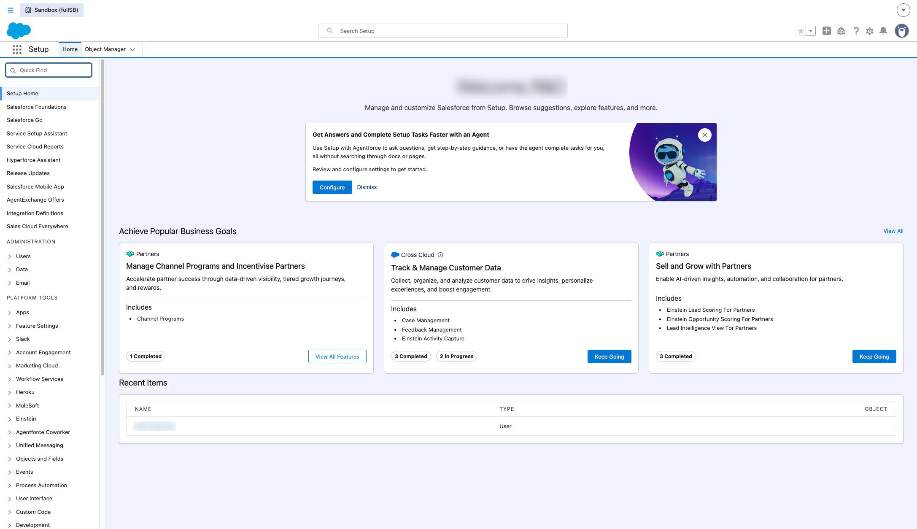Open the hamburger menu at top left
The image size is (917, 529).
click(x=11, y=10)
